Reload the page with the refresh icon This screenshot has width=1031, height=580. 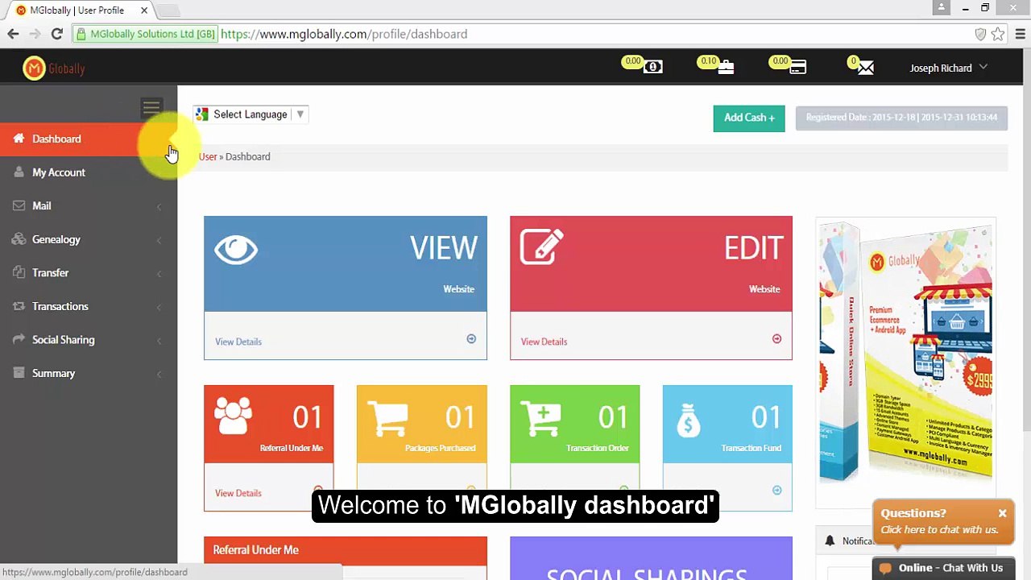coord(56,34)
